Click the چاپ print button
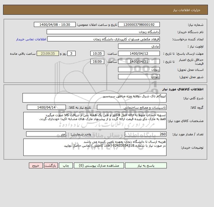214x207 pixels. point(66,166)
